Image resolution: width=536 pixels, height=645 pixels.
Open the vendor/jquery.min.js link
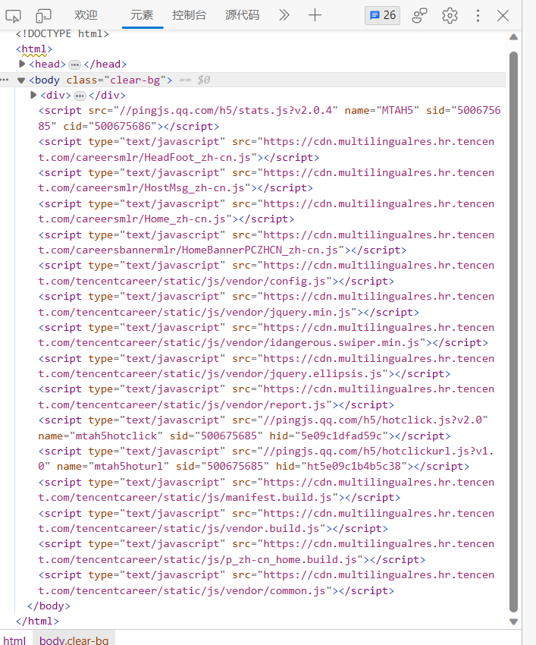pyautogui.click(x=266, y=304)
